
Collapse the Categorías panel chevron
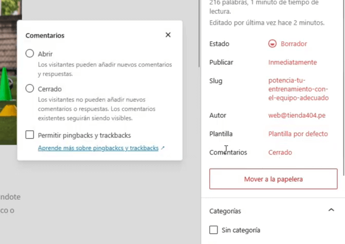pyautogui.click(x=331, y=211)
